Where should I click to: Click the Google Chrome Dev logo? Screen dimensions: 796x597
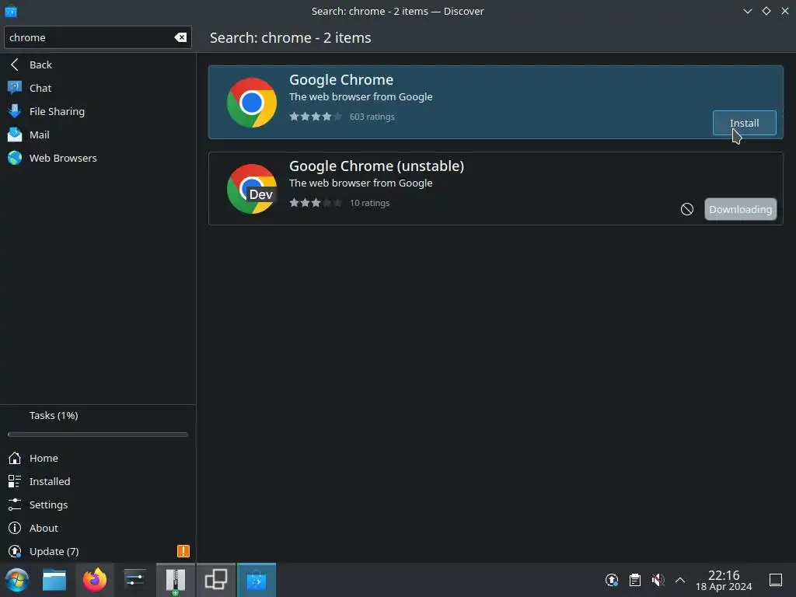tap(252, 189)
